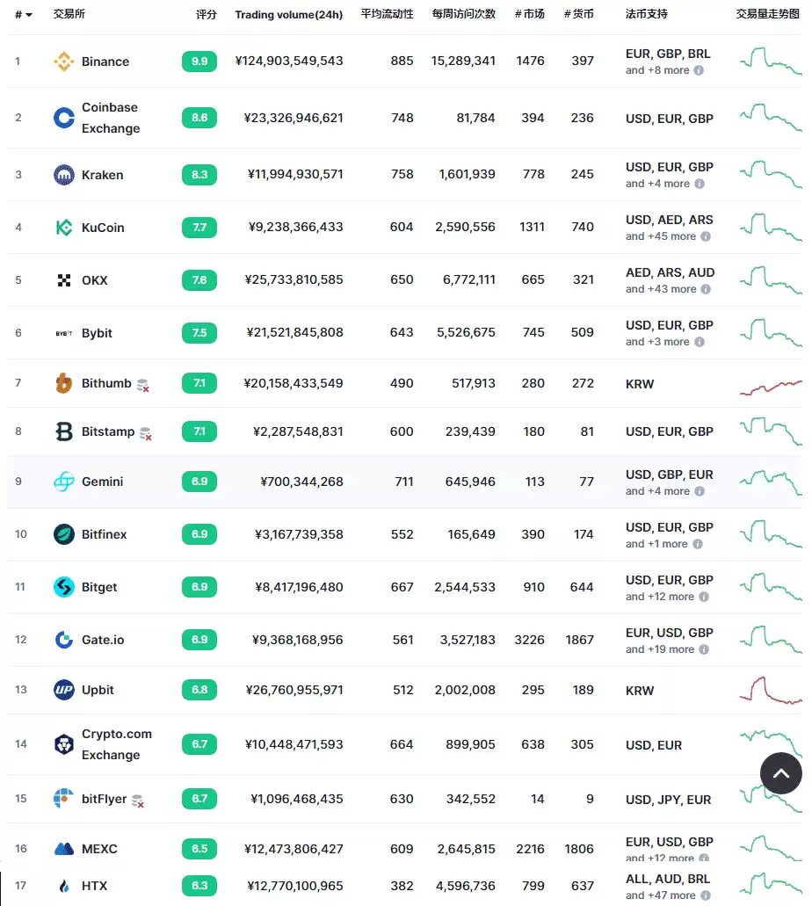The width and height of the screenshot is (812, 906).
Task: Click Bitget's liquidity value 667
Action: 402,587
